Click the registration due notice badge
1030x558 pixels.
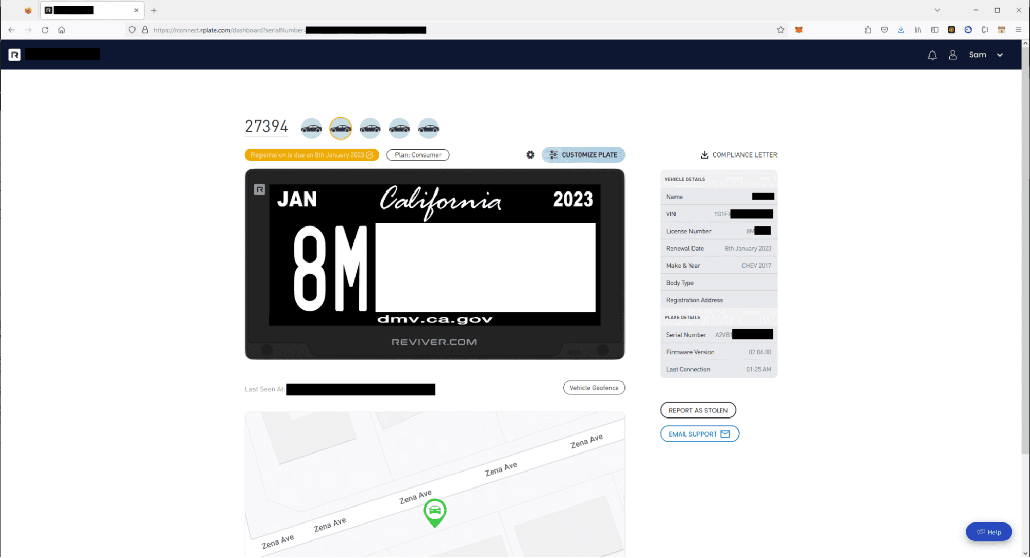312,155
